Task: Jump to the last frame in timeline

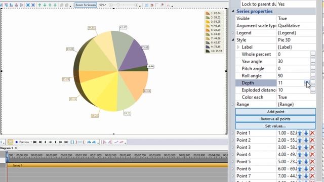Action: click(66, 142)
